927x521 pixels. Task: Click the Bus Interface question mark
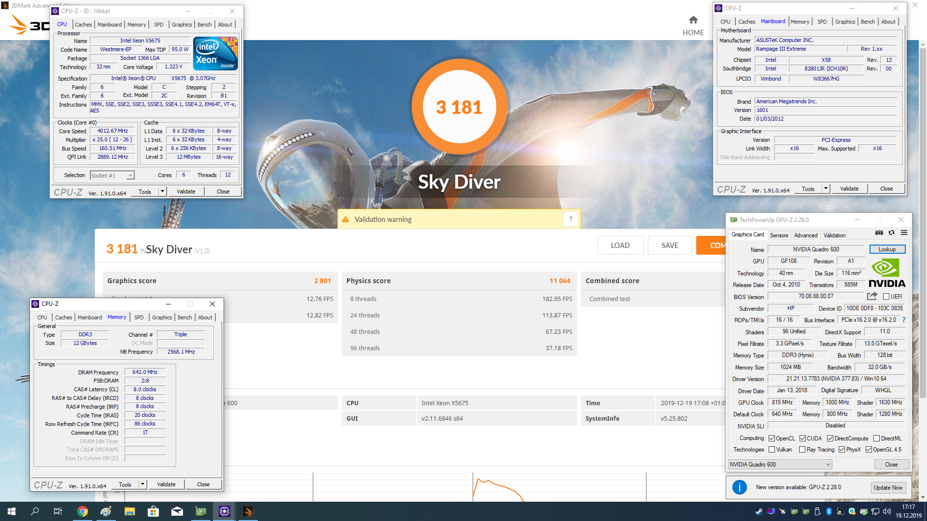click(903, 320)
